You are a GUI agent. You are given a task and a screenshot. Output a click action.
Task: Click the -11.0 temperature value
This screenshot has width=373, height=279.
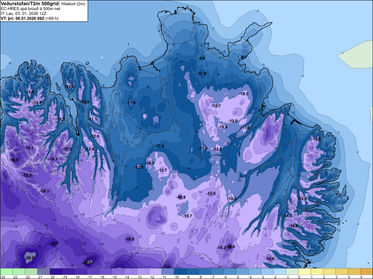131,103
